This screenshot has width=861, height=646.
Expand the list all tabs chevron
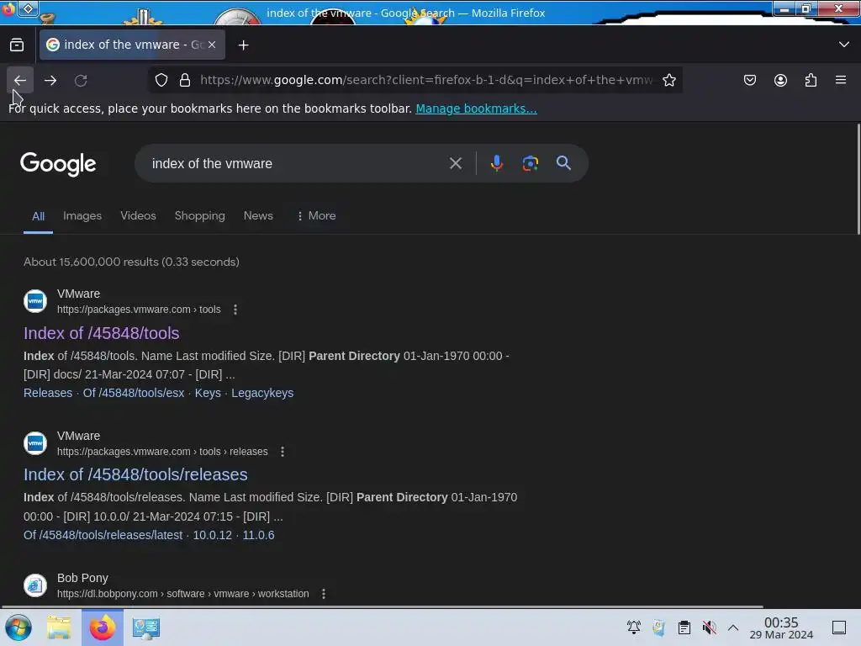pyautogui.click(x=844, y=45)
